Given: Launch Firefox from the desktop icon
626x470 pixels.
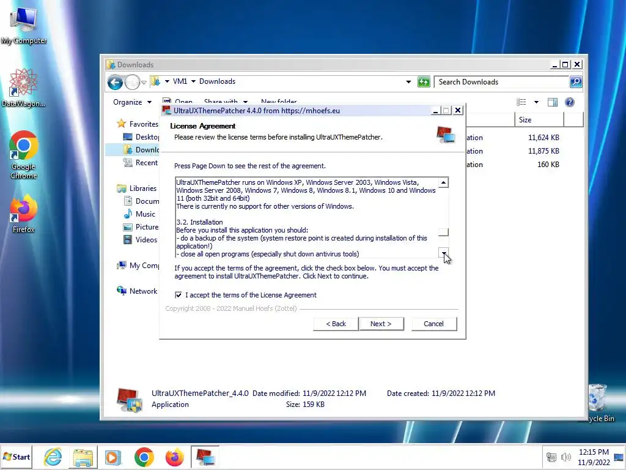Looking at the screenshot, I should pyautogui.click(x=24, y=214).
